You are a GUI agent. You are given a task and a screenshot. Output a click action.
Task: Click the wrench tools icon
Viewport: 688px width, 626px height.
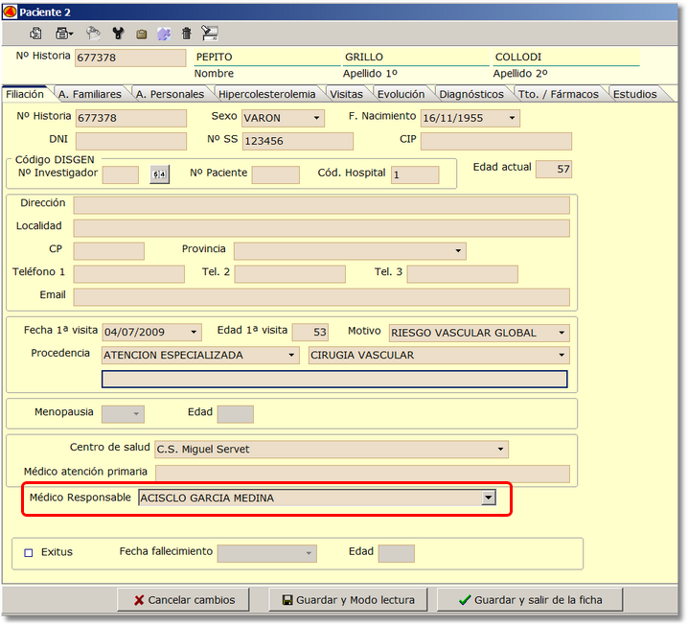pos(118,33)
